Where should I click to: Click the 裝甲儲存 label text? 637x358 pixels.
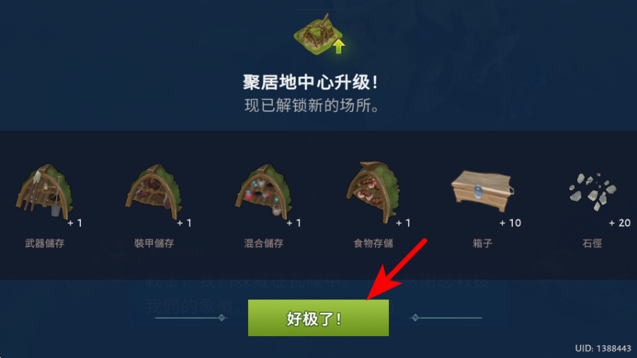[154, 243]
